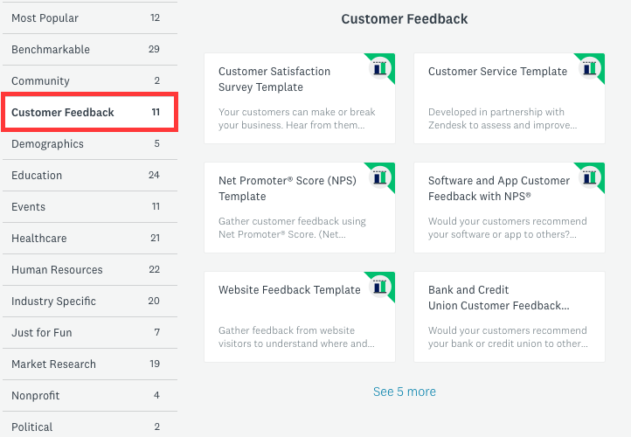
Task: Click count 7 beside Just for Fun
Action: tap(157, 332)
